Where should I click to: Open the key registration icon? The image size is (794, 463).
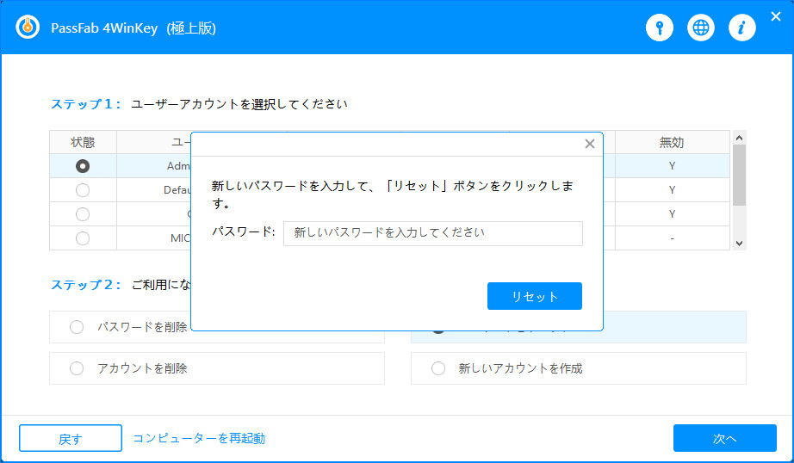coord(660,28)
